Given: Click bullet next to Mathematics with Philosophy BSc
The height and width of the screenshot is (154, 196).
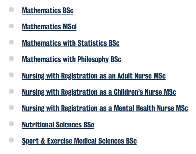Looking at the screenshot, I should (x=11, y=59).
